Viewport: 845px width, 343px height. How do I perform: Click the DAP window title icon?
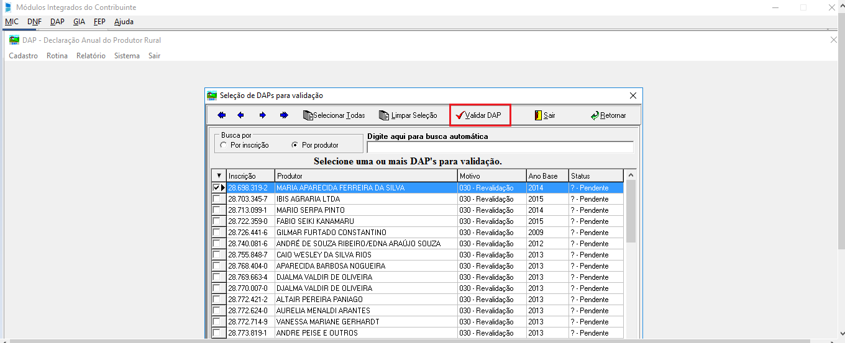coord(14,40)
